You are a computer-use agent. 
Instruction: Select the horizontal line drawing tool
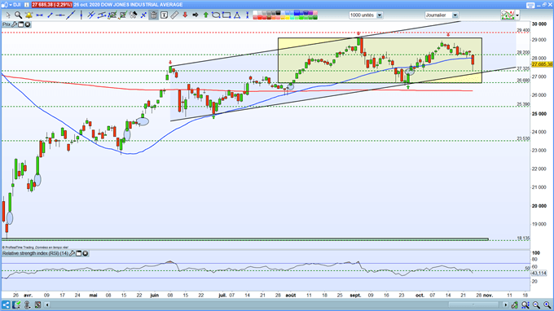(x=39, y=15)
